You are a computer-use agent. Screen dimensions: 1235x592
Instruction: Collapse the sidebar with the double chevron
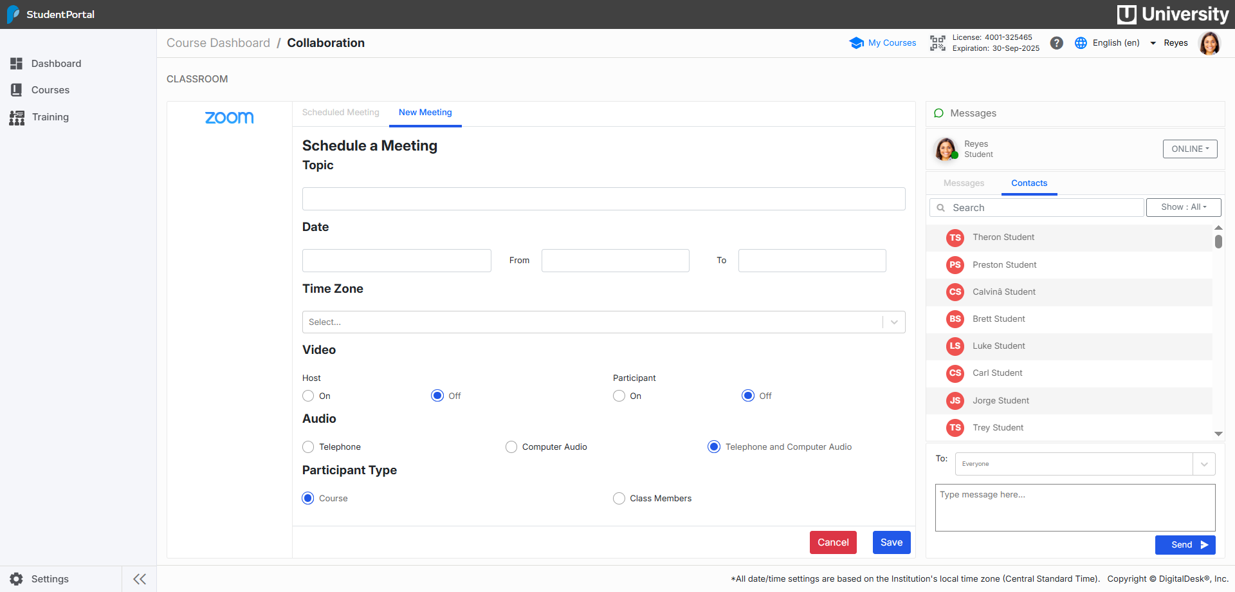click(x=140, y=578)
